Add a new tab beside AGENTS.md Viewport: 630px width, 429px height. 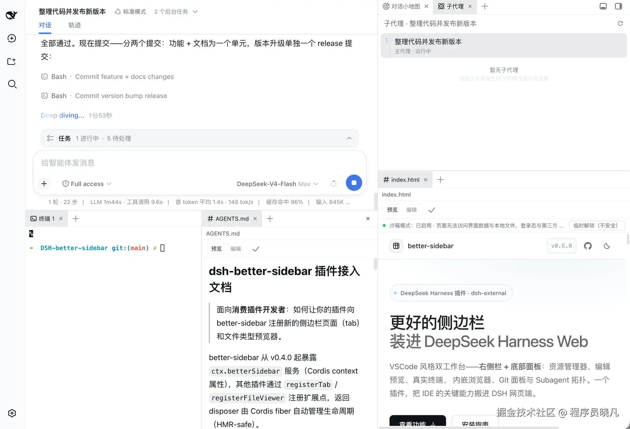click(x=270, y=219)
